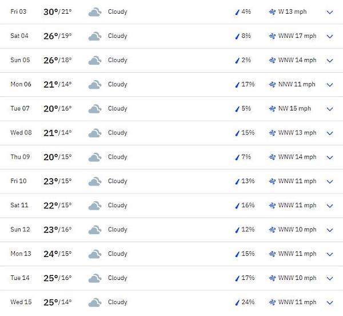Select the Tue 07 date label

pos(20,108)
